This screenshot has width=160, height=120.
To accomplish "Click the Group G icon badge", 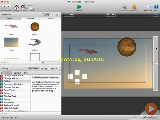I will (1, 99).
